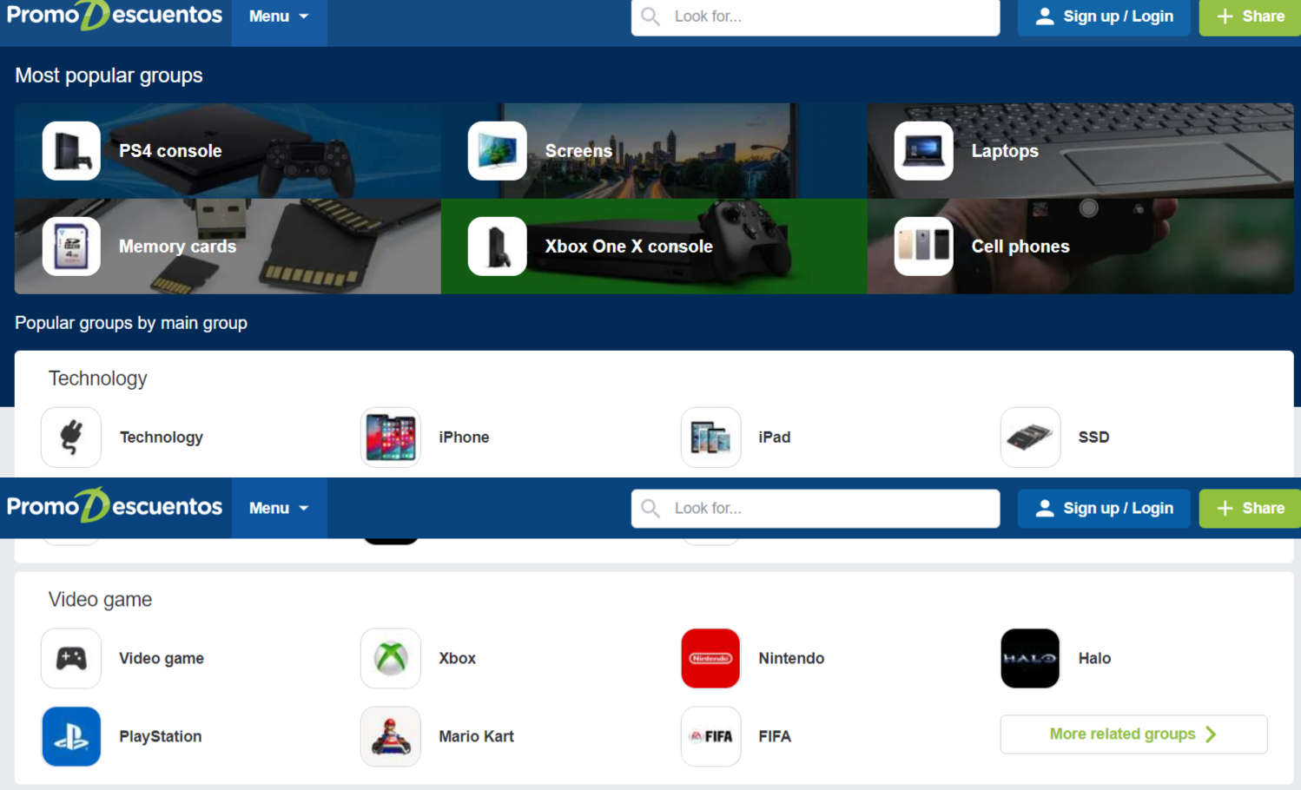Screen dimensions: 1301x790
Task: Select the FIFA group text
Action: tap(775, 736)
